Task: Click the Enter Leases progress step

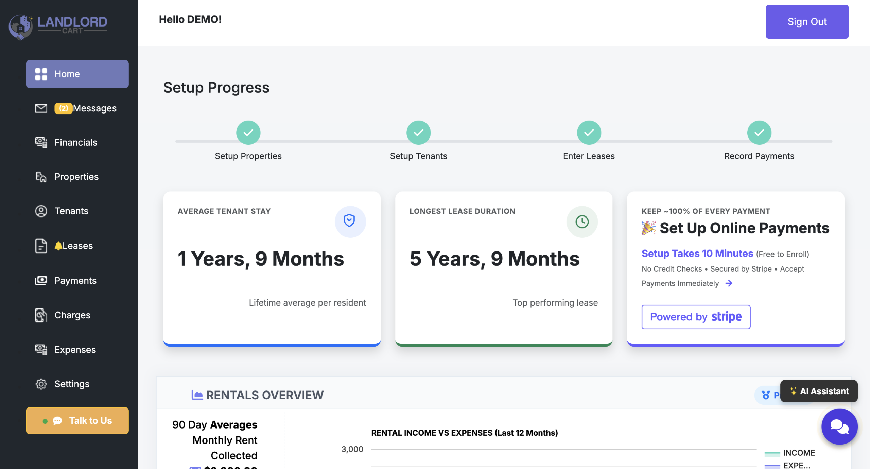Action: pos(589,133)
